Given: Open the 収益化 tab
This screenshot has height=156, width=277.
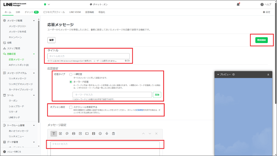Looking at the screenshot, I should (102, 12).
